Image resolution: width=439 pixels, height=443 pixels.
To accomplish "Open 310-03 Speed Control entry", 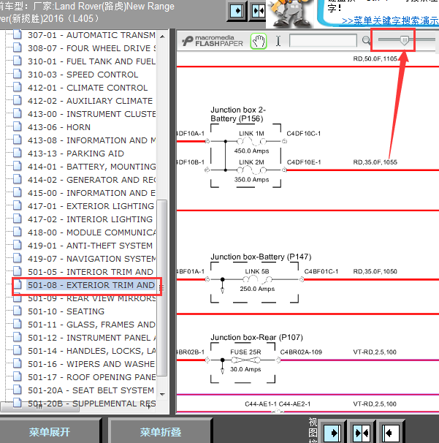I will coord(82,75).
